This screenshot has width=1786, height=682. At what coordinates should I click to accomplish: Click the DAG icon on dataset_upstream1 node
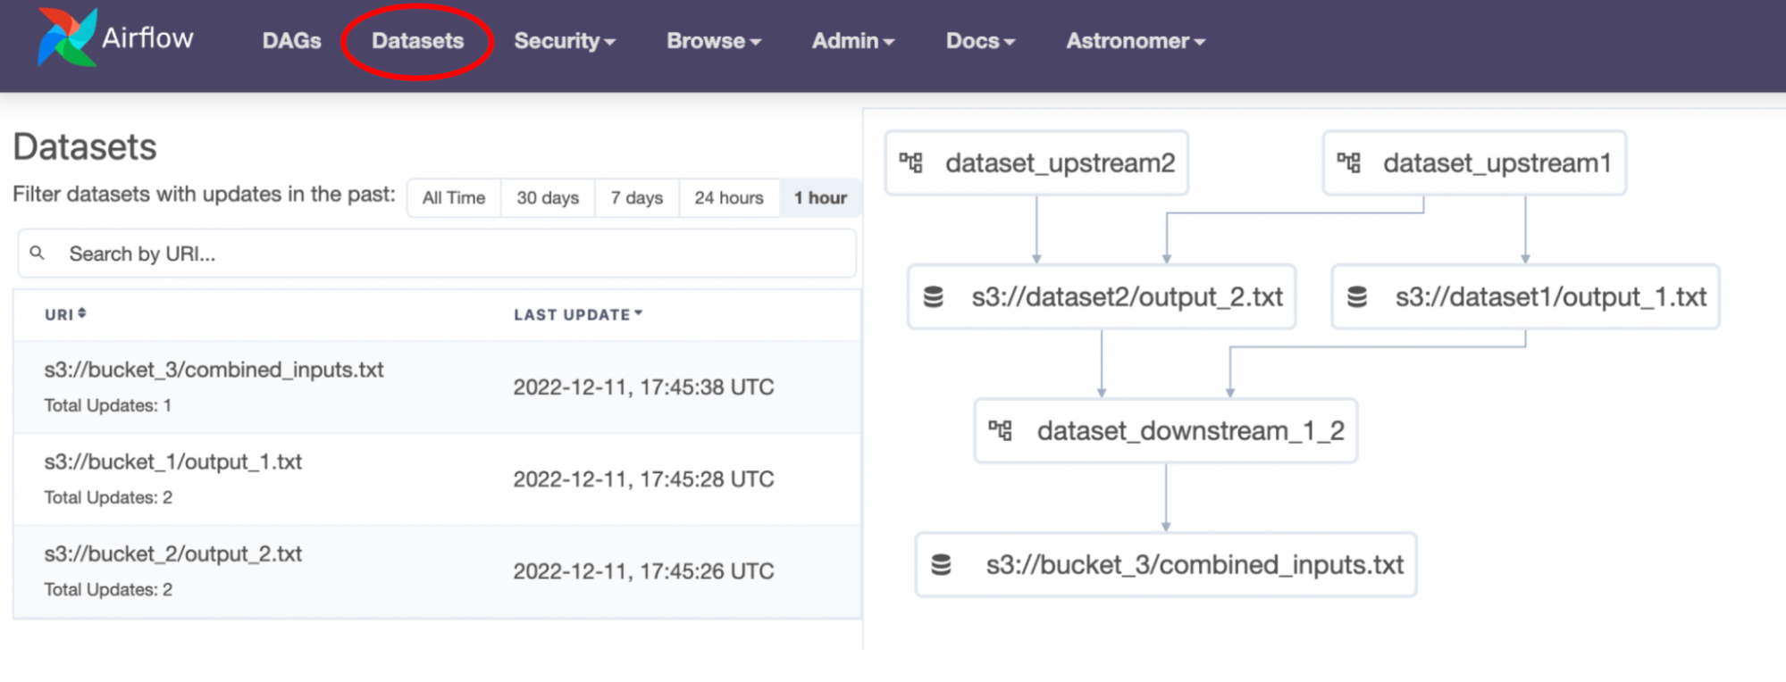point(1348,162)
